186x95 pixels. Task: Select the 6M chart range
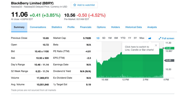(116, 38)
